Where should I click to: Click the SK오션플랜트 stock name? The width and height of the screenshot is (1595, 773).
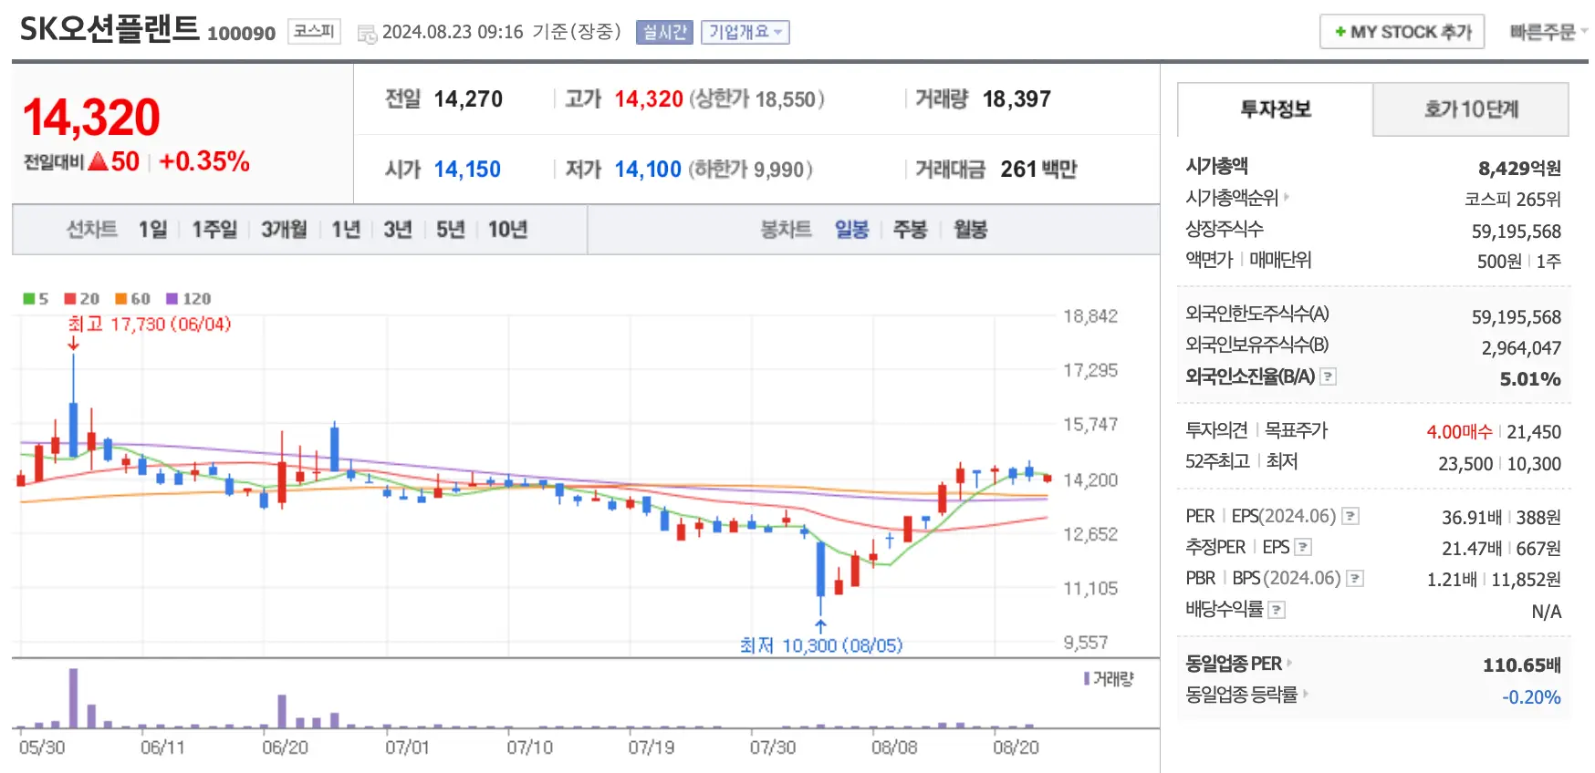pyautogui.click(x=109, y=29)
